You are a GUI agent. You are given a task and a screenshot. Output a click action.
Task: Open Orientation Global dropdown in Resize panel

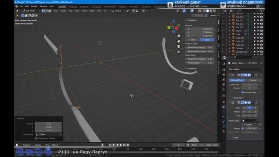point(48,135)
